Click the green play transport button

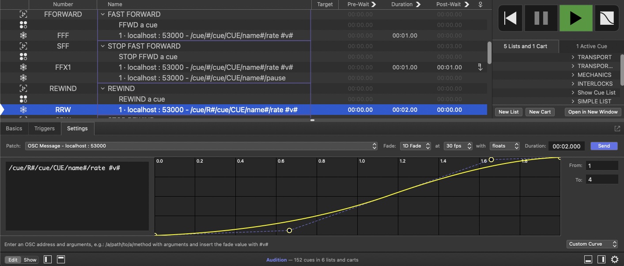coord(576,18)
